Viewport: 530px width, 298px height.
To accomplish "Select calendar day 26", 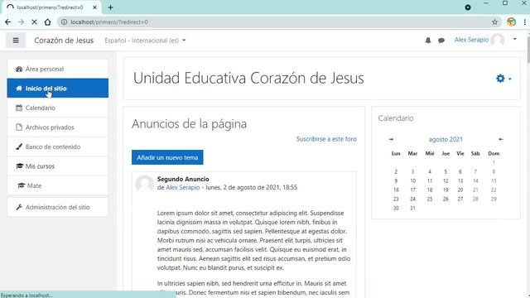I will point(446,199).
